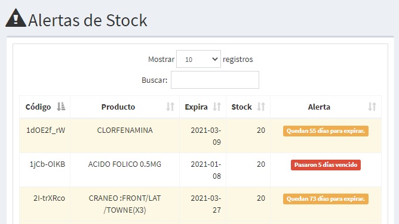Focus the Buscar search field

tap(215, 80)
